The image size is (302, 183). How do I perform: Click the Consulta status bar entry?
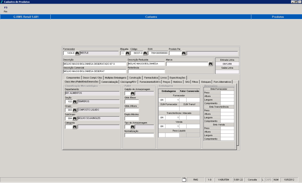(x=252, y=180)
